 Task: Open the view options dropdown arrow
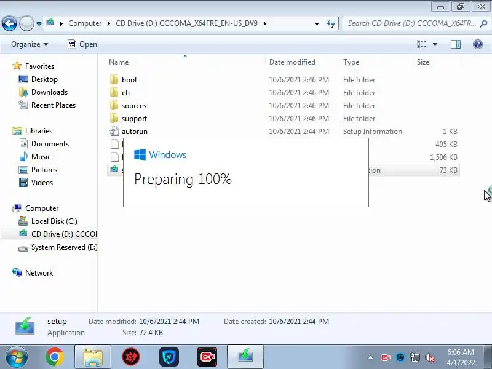coord(435,44)
